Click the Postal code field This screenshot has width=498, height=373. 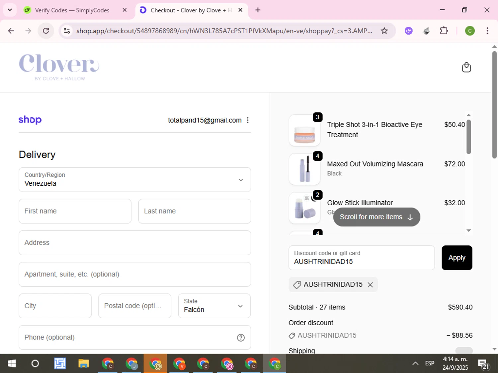(x=135, y=306)
